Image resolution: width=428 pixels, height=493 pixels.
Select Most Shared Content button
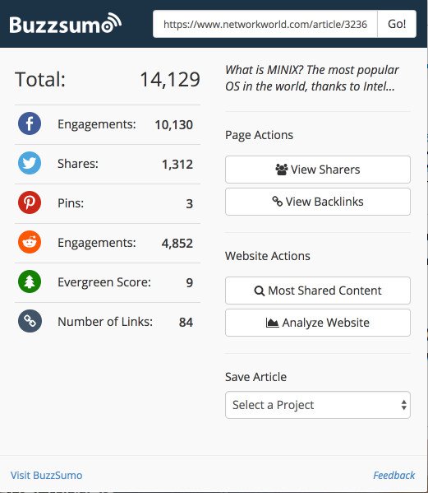click(x=318, y=291)
